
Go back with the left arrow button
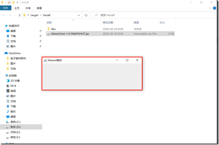tap(3, 15)
